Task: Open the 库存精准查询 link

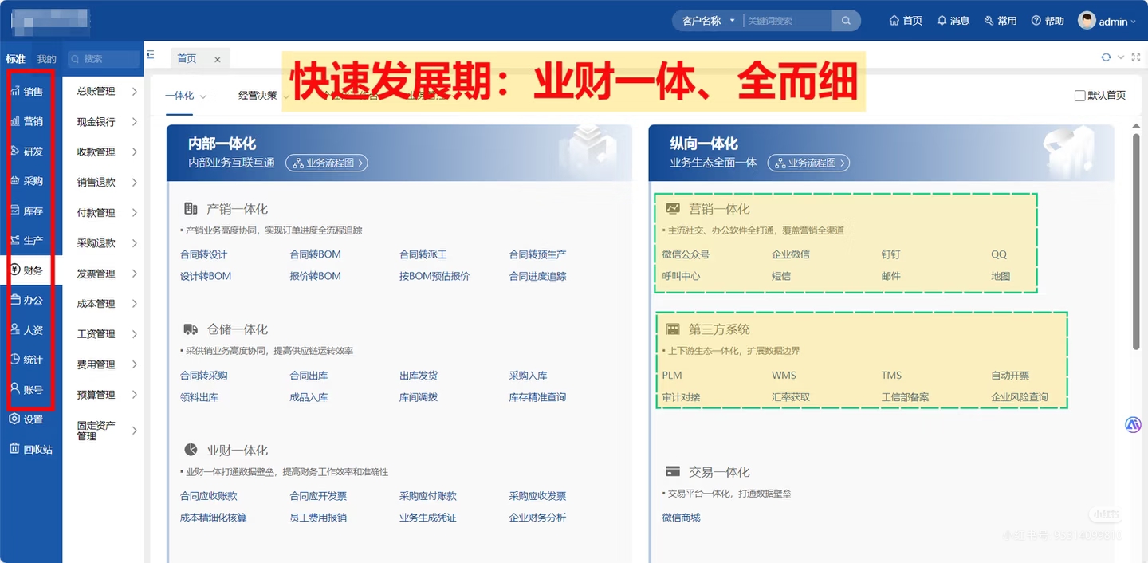Action: (537, 397)
